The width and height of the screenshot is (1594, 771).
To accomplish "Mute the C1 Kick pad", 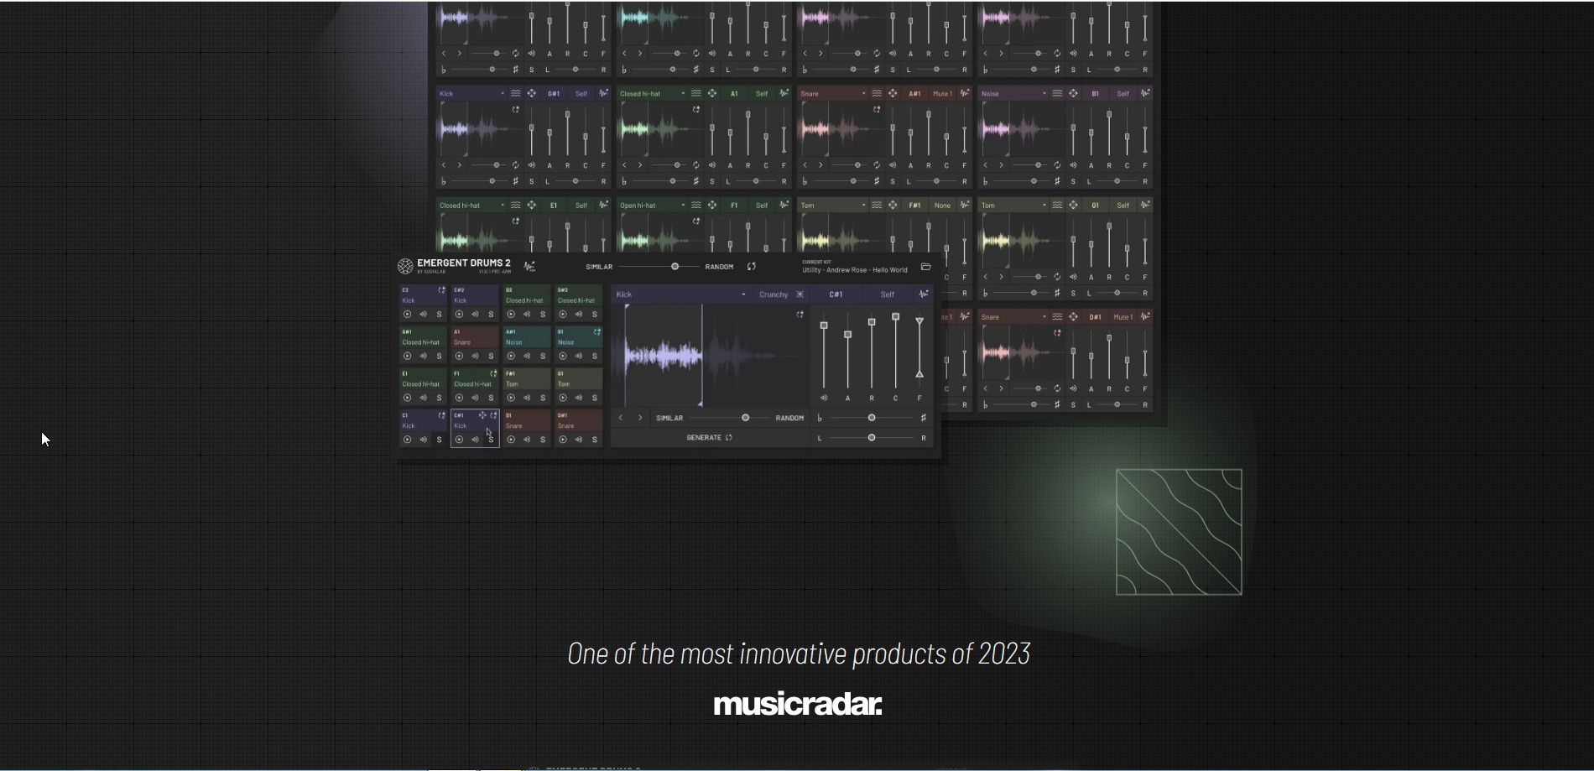I will [x=423, y=440].
